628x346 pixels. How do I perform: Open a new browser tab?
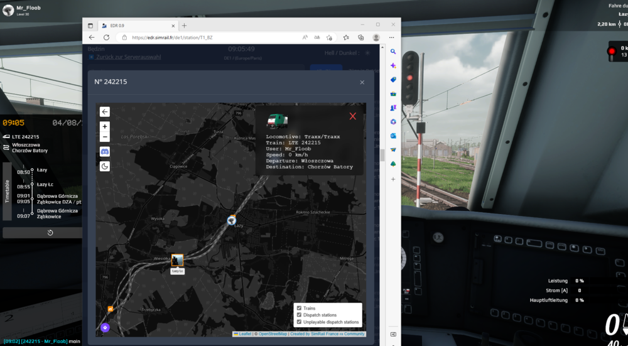[x=184, y=25]
